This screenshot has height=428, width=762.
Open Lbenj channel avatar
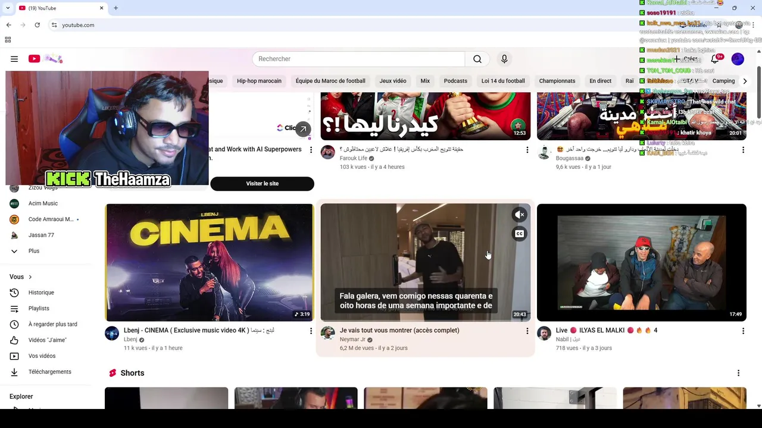pos(112,333)
